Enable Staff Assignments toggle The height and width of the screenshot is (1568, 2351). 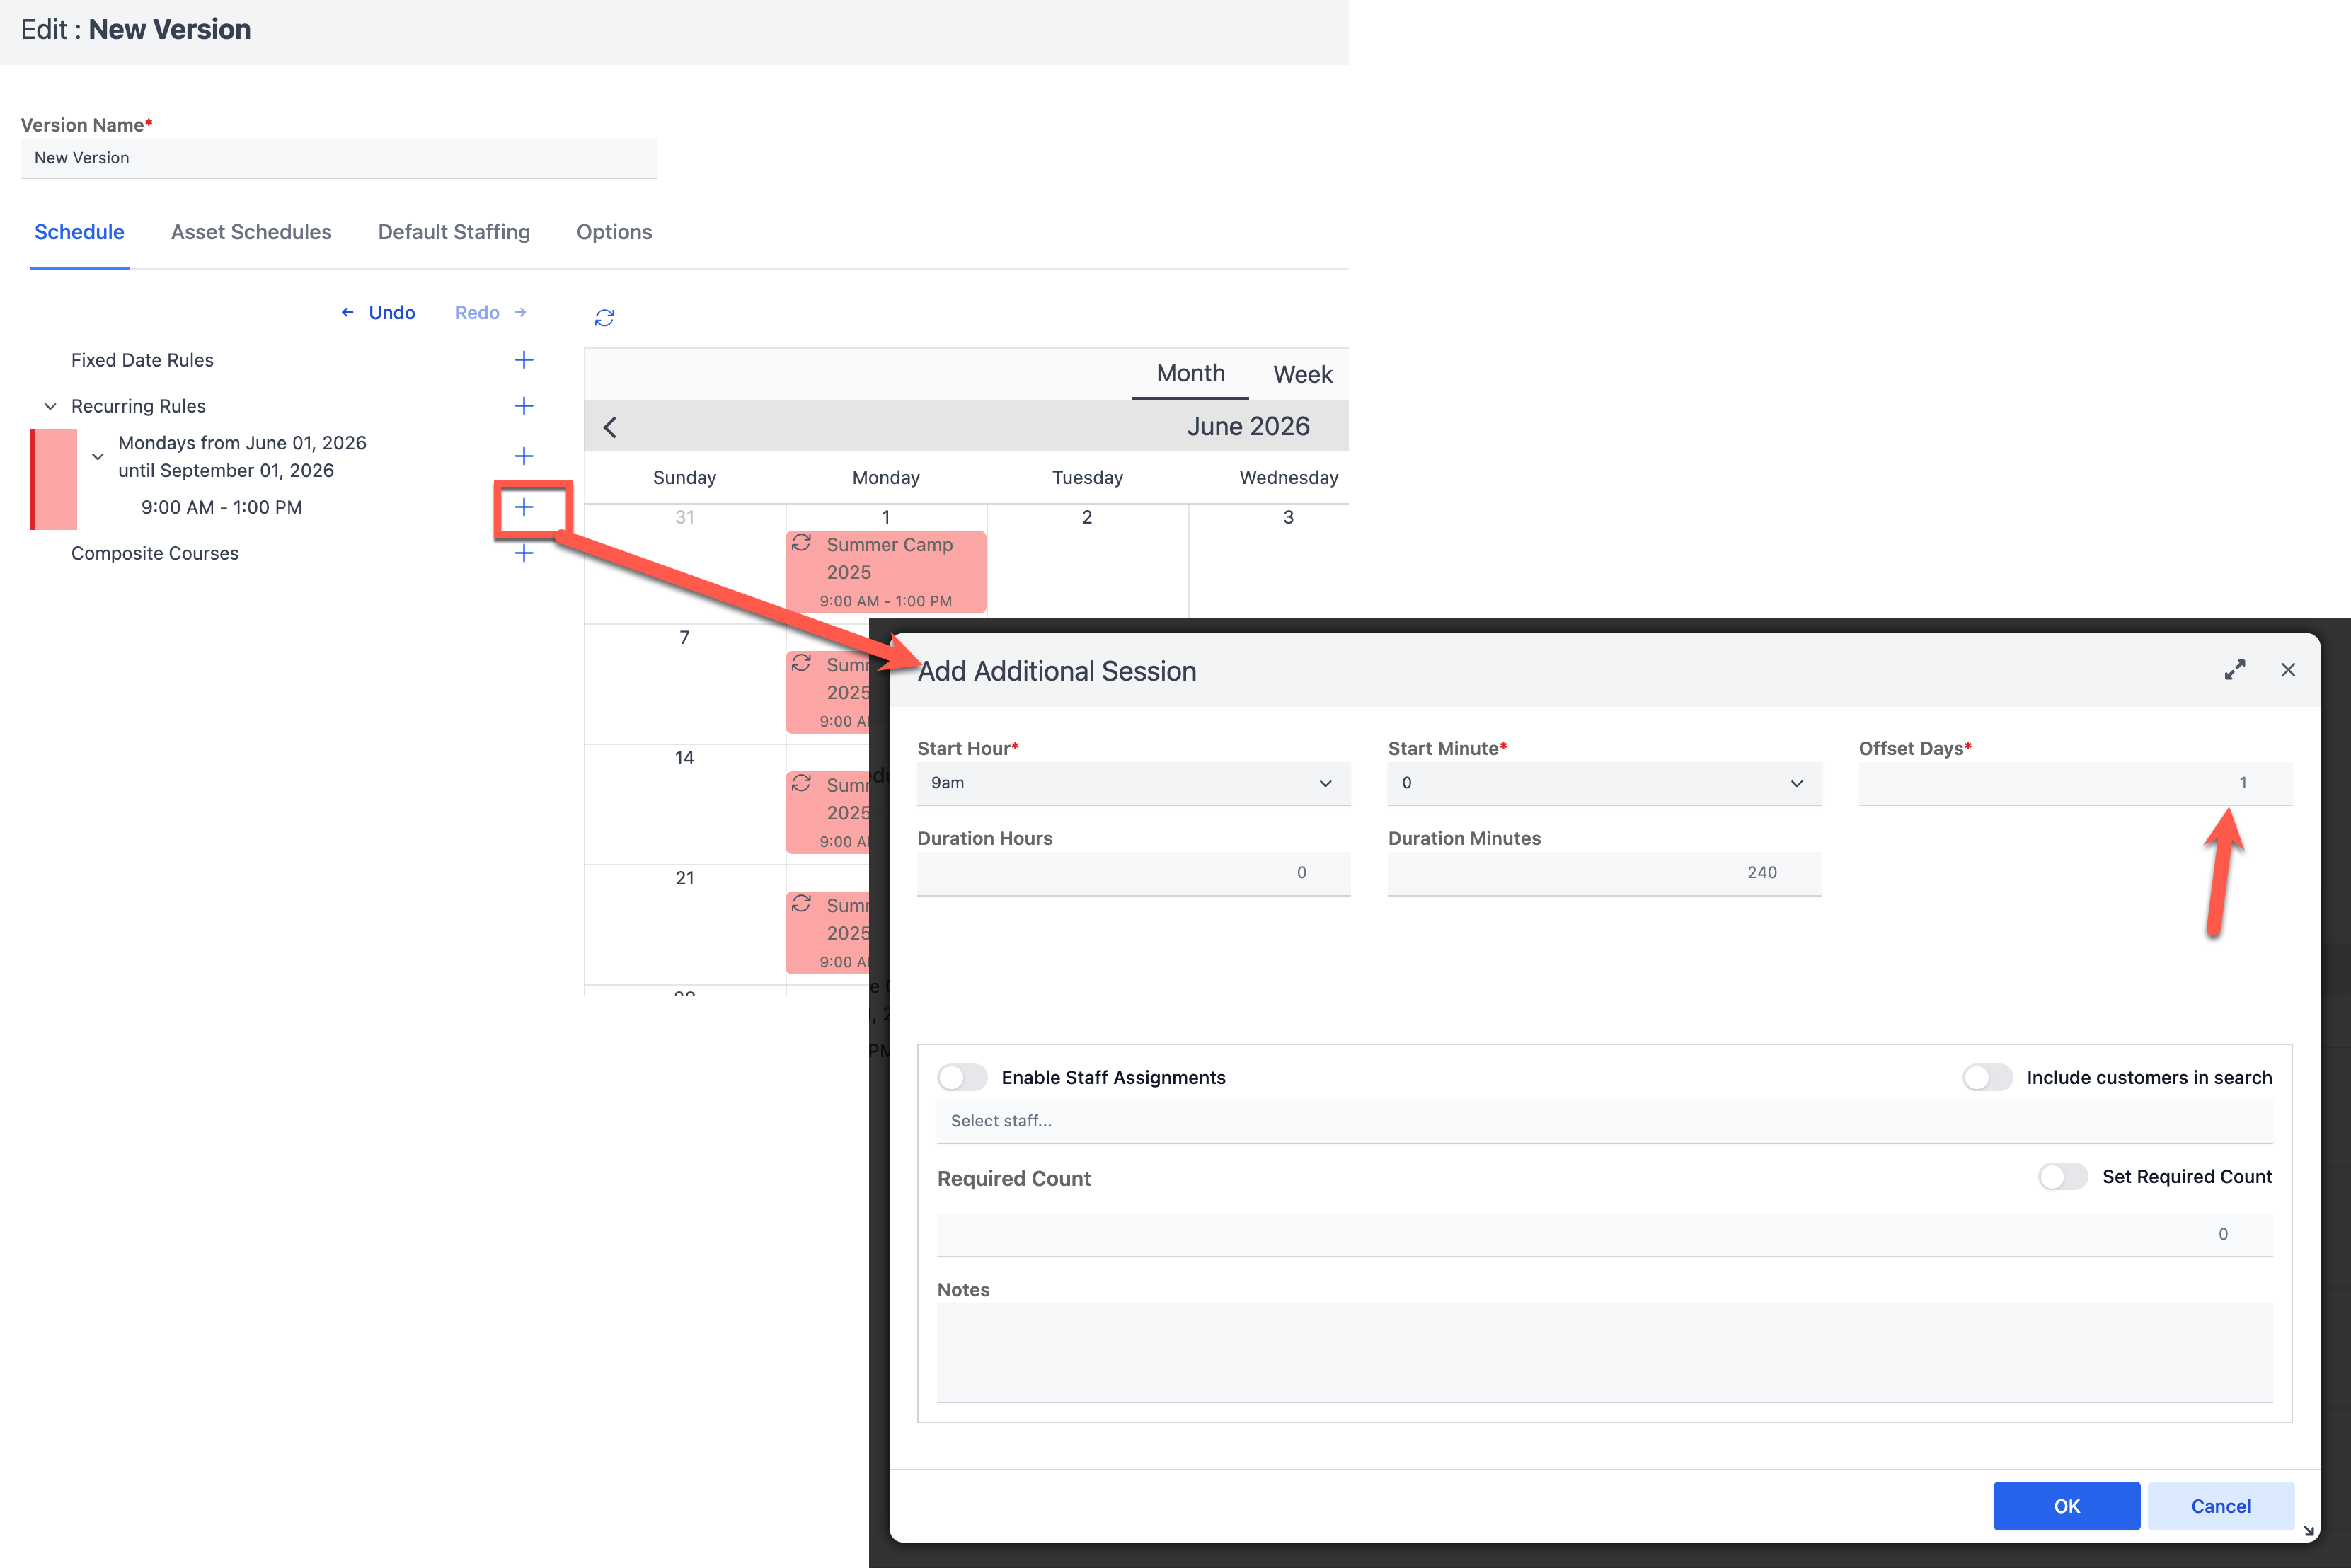962,1077
